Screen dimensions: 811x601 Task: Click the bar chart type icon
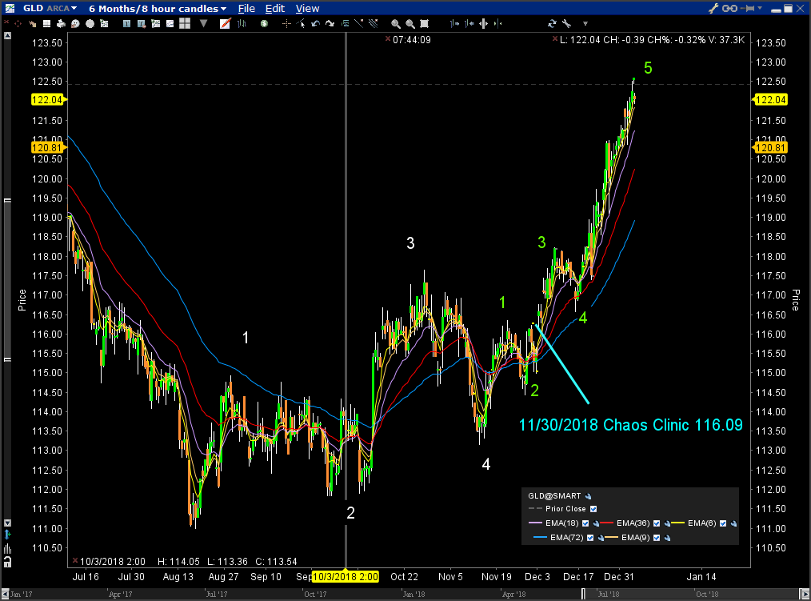point(242,24)
